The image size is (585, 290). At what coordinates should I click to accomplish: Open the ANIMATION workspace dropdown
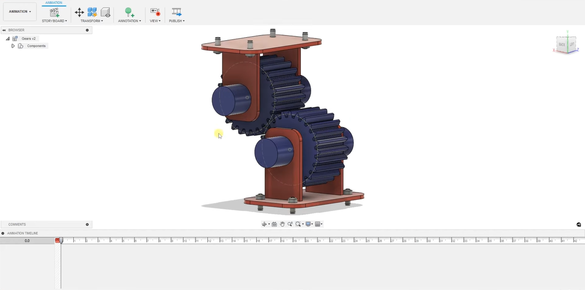[x=20, y=12]
